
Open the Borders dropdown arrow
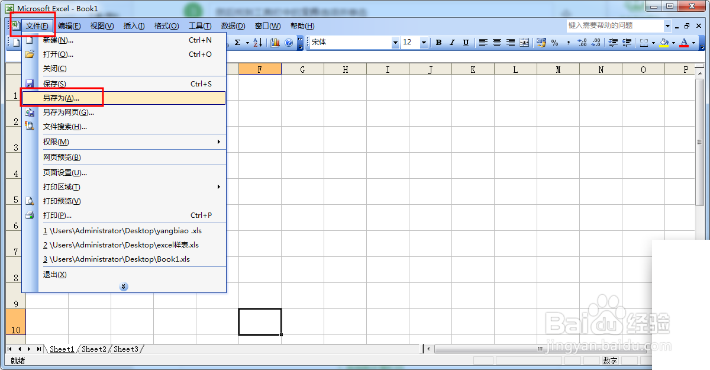pyautogui.click(x=653, y=43)
